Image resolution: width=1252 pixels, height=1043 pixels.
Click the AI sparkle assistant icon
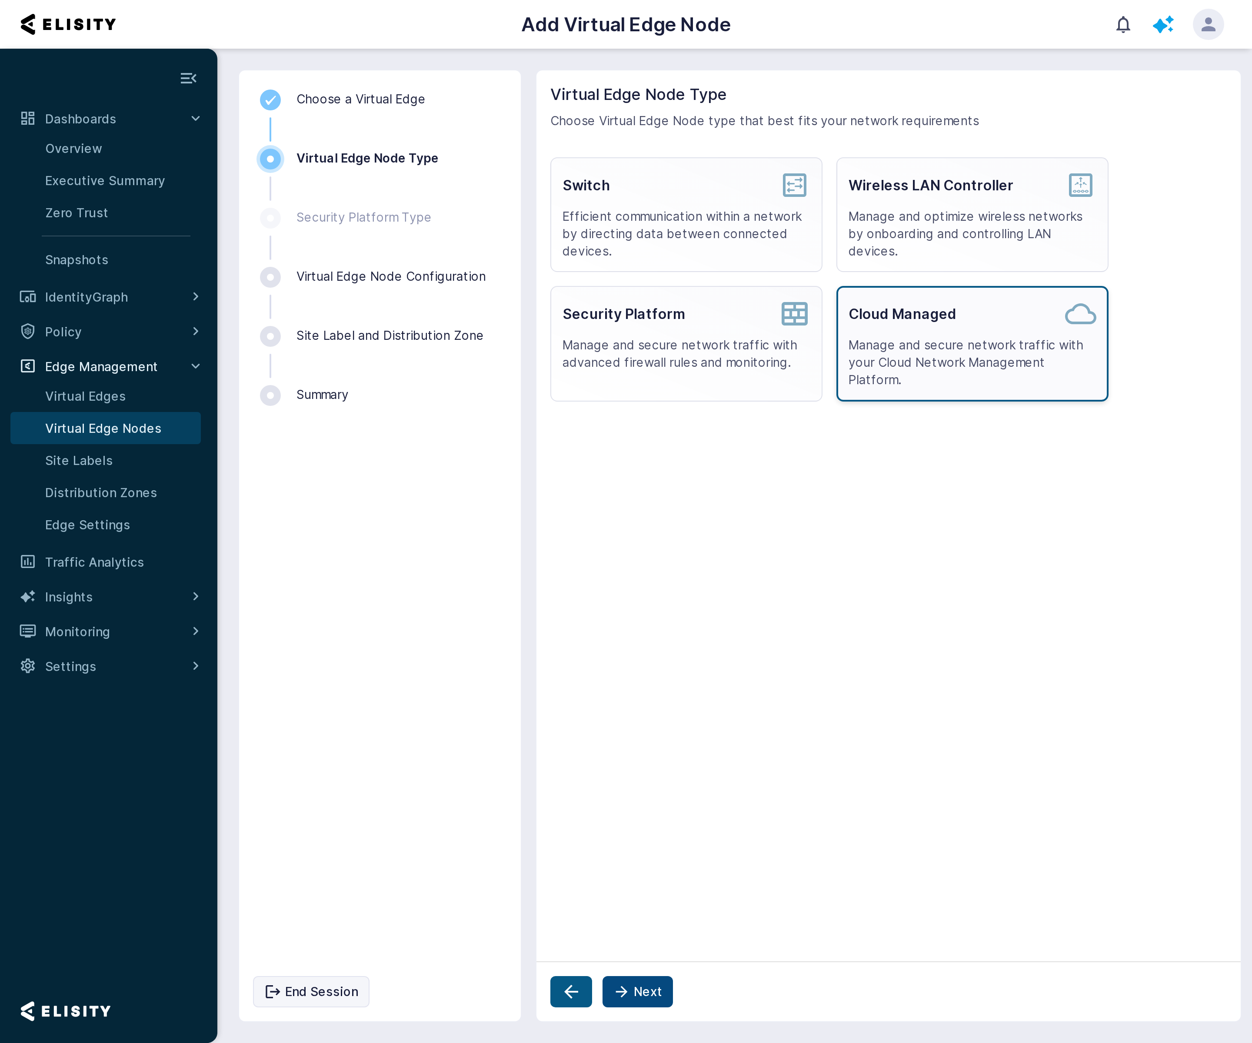coord(1162,24)
